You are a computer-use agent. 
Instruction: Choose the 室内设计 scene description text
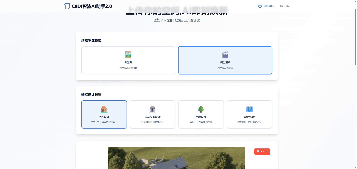[x=104, y=122]
